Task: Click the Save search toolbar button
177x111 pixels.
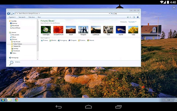Action: [x=22, y=17]
